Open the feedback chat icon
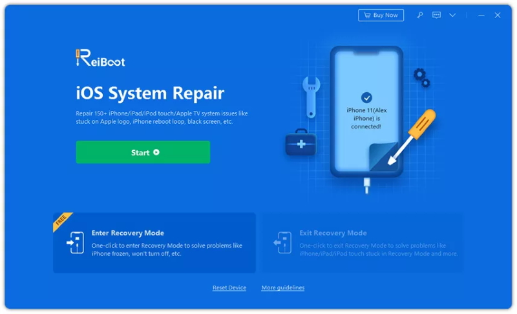This screenshot has width=517, height=314. point(437,15)
